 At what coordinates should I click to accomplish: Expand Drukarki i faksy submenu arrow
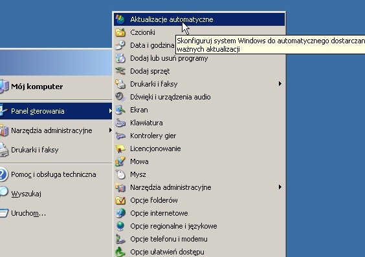click(x=280, y=84)
